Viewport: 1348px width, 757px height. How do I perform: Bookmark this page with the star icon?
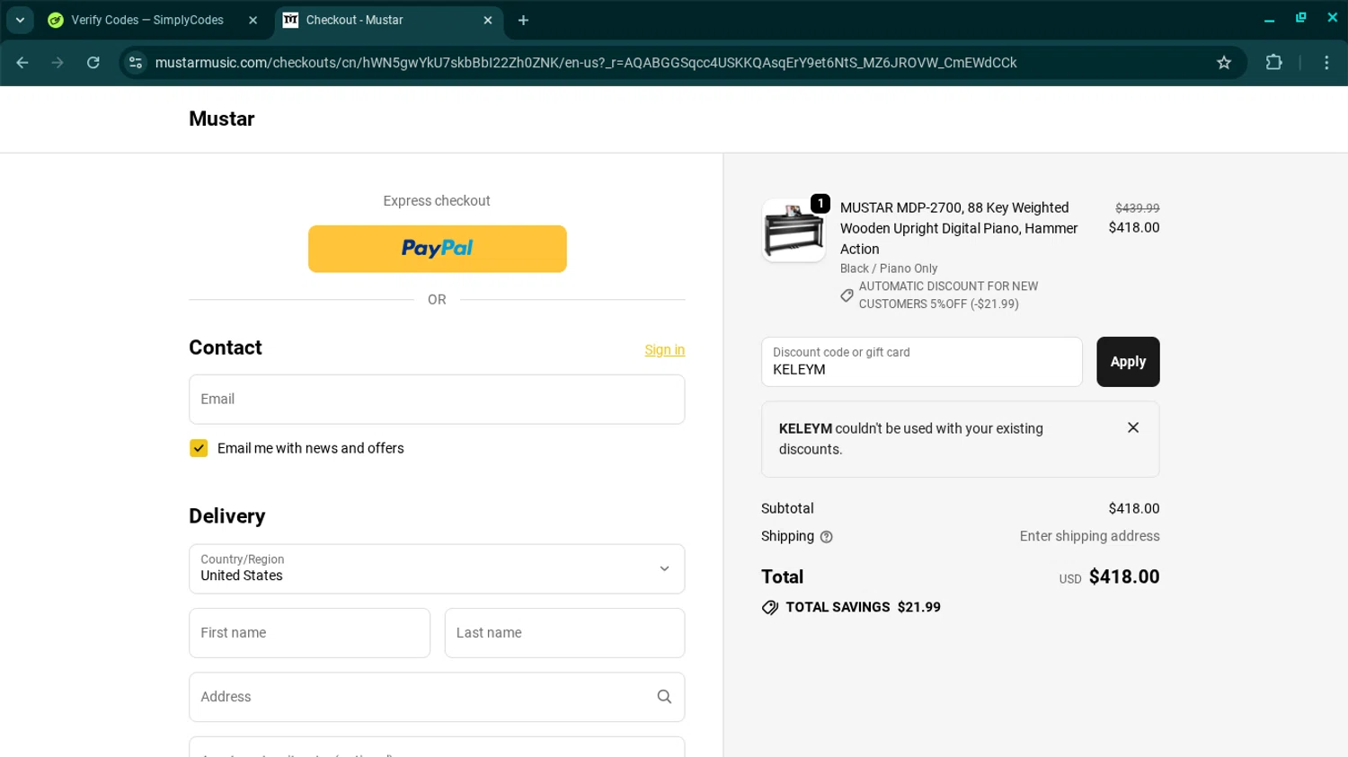(1224, 63)
